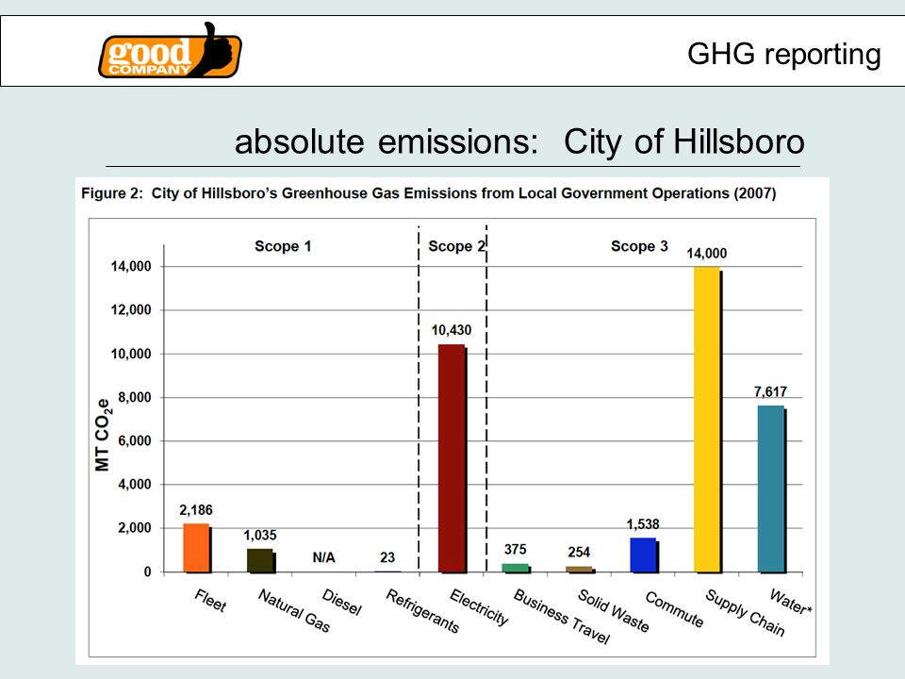Select the teal Water bar

click(772, 489)
